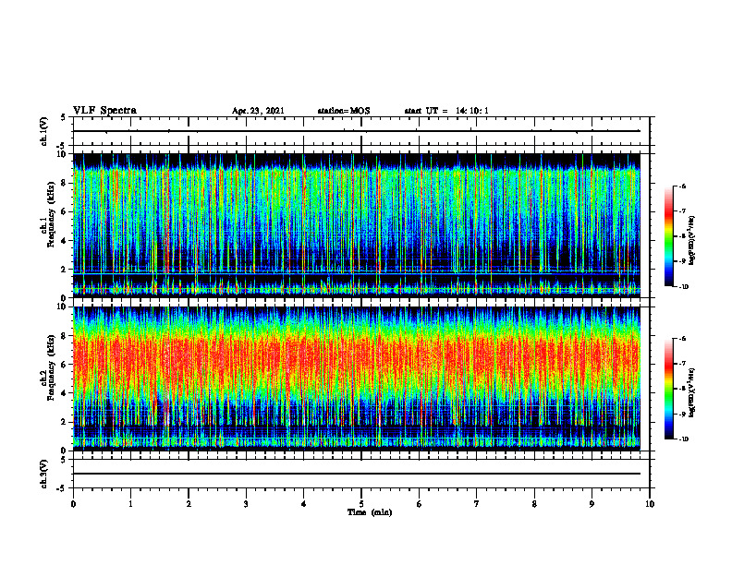The width and height of the screenshot is (732, 565).
Task: Click the "station=MOS" header label
Action: pyautogui.click(x=344, y=111)
